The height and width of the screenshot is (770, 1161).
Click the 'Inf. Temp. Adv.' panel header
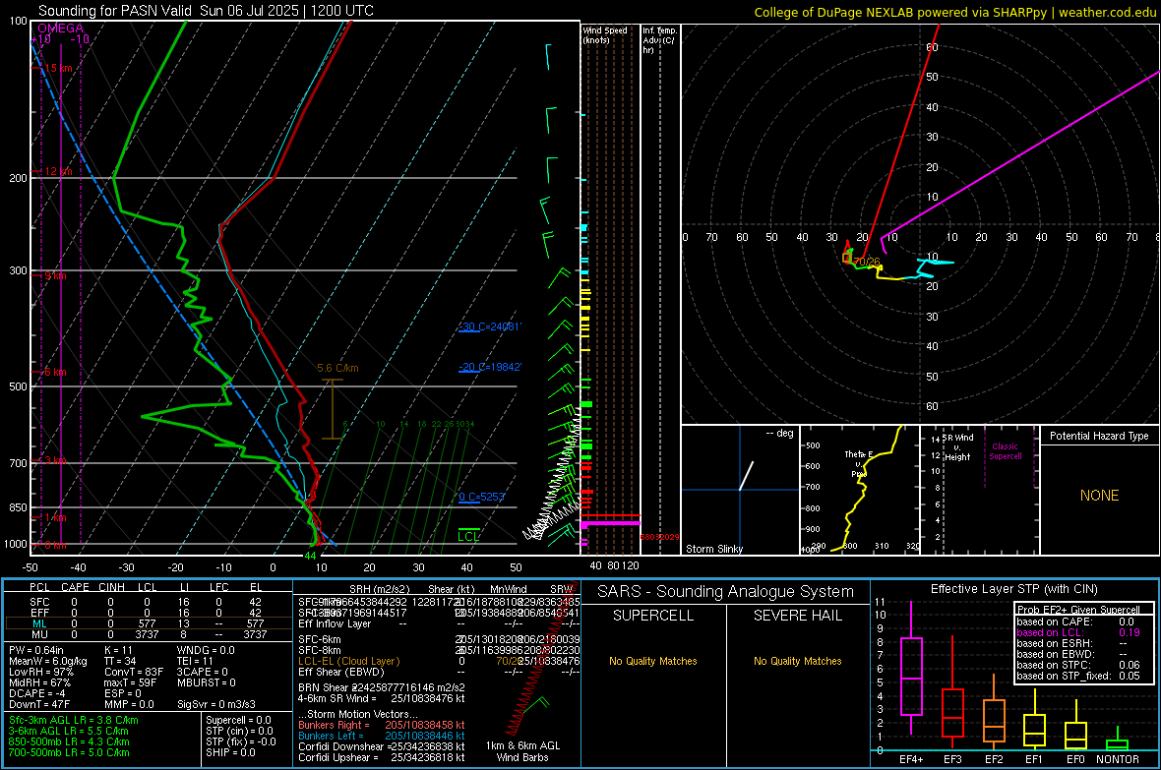pyautogui.click(x=659, y=40)
